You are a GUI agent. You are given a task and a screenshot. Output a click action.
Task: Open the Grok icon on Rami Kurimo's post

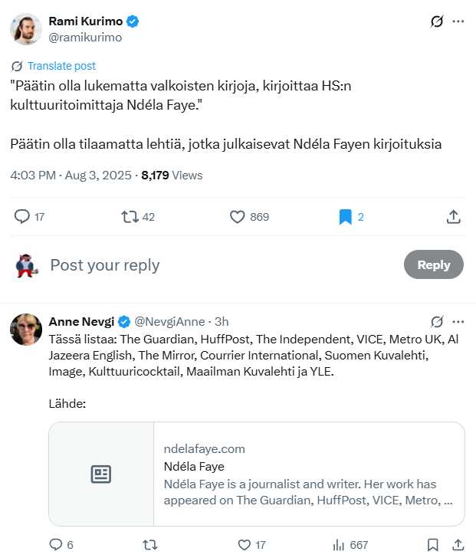[437, 21]
